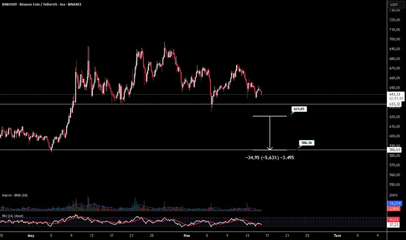Select the 621,05 price label callout
Image resolution: width=406 pixels, height=240 pixels.
299,109
